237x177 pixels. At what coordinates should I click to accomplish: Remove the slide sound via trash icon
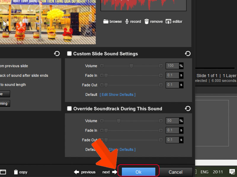tap(147, 22)
